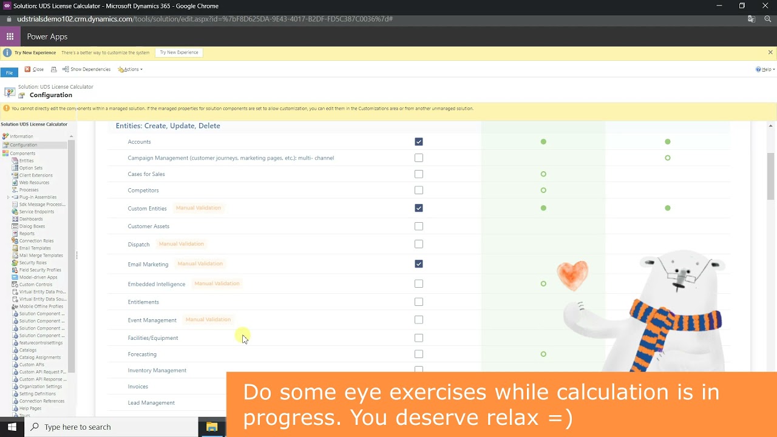The image size is (777, 437).
Task: Open Field Security Profiles in the tree
Action: (40, 270)
